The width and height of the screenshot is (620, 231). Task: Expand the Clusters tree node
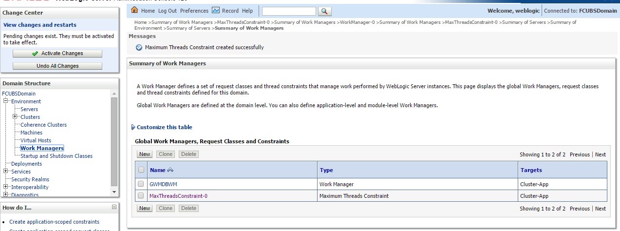click(x=15, y=116)
